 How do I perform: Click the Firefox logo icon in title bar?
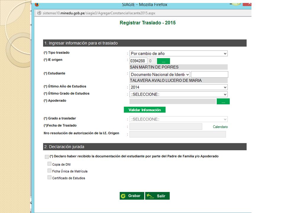(37, 4)
